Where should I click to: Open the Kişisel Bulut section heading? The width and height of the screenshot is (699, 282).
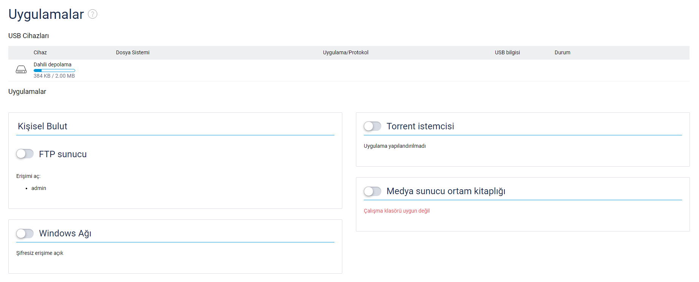click(42, 126)
